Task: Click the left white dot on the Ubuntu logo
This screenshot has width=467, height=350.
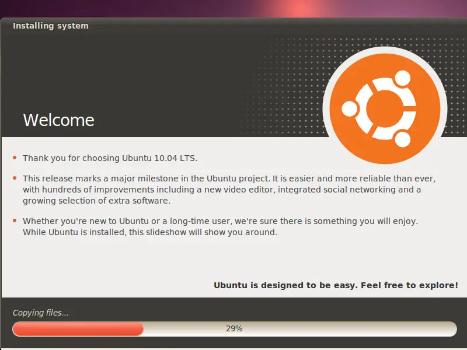Action: point(349,108)
